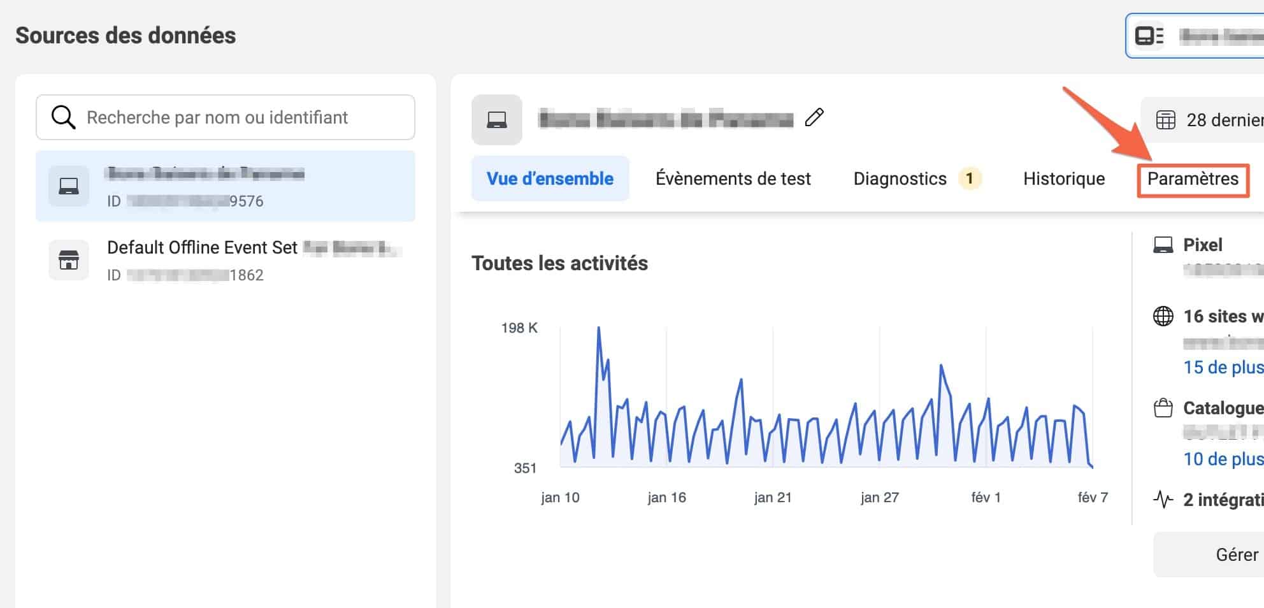Open the Paramètres tab

pos(1193,178)
